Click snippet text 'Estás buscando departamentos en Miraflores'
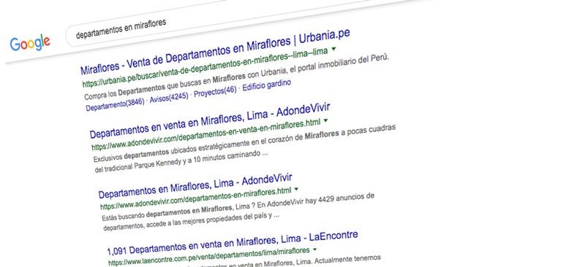The image size is (585, 267). [x=167, y=212]
